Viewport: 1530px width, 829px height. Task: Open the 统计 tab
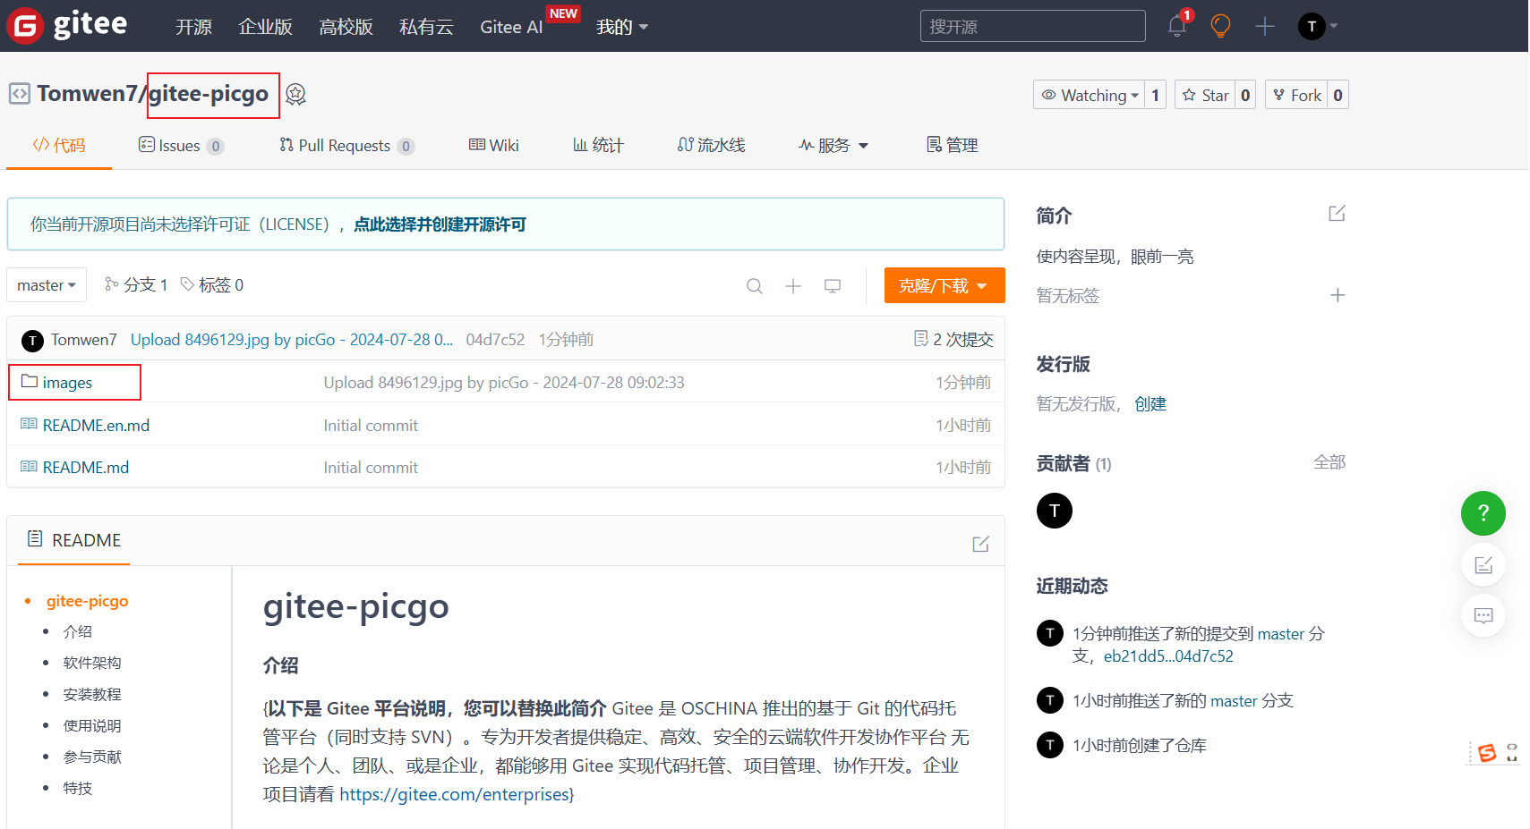pos(598,145)
